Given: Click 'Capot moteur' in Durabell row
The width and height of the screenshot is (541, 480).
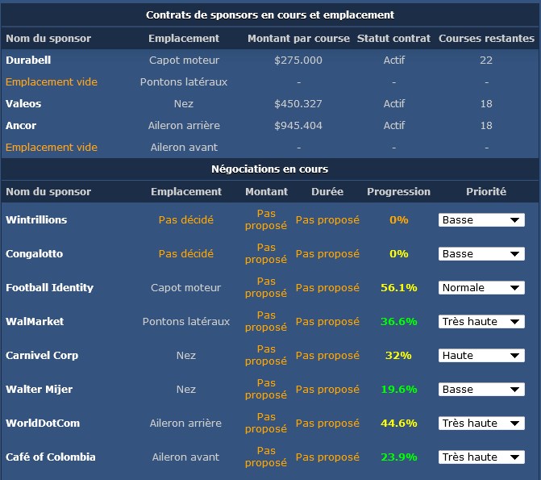Looking at the screenshot, I should pyautogui.click(x=184, y=60).
